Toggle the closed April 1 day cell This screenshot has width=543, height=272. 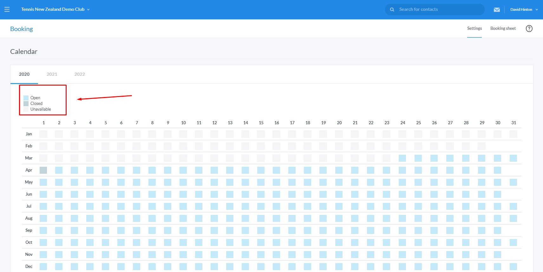click(x=43, y=170)
